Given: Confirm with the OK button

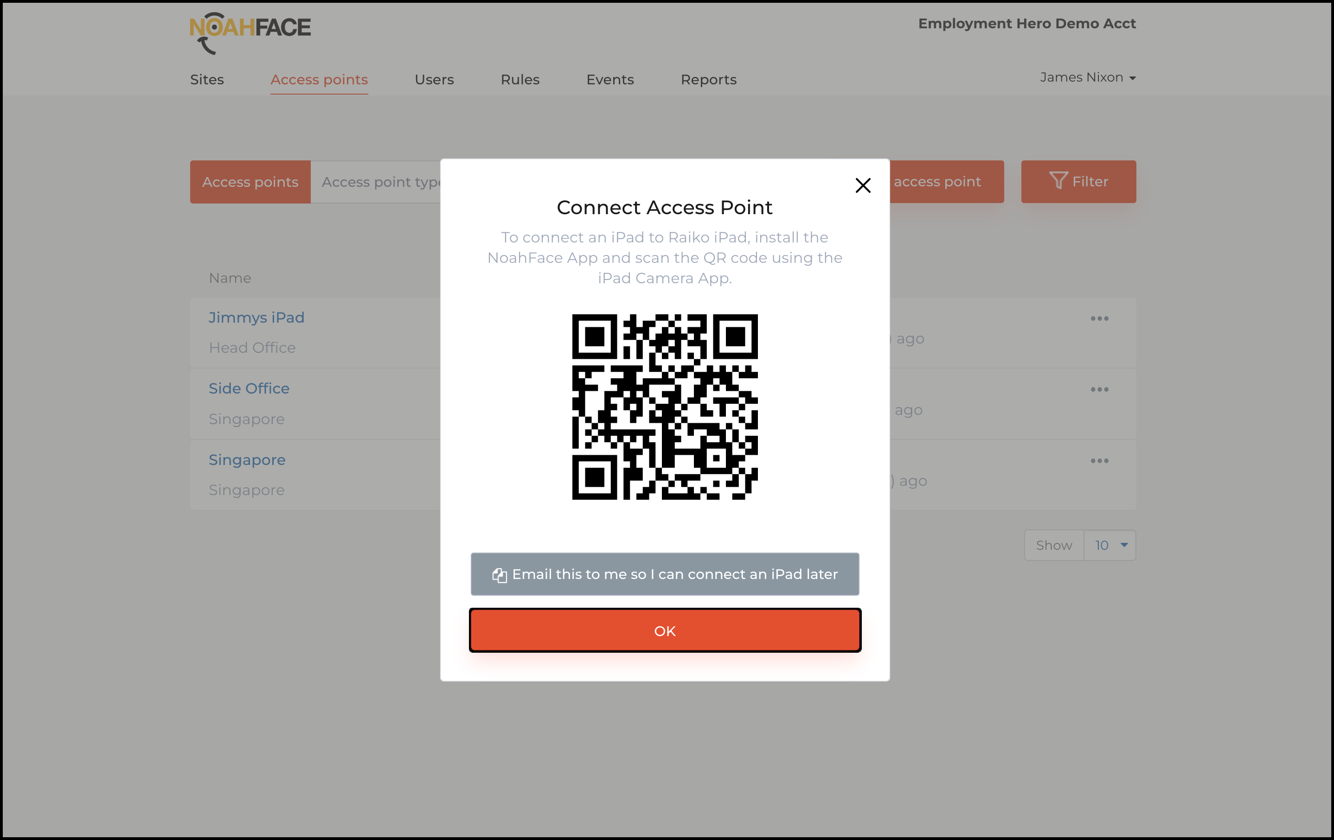Looking at the screenshot, I should [x=665, y=630].
